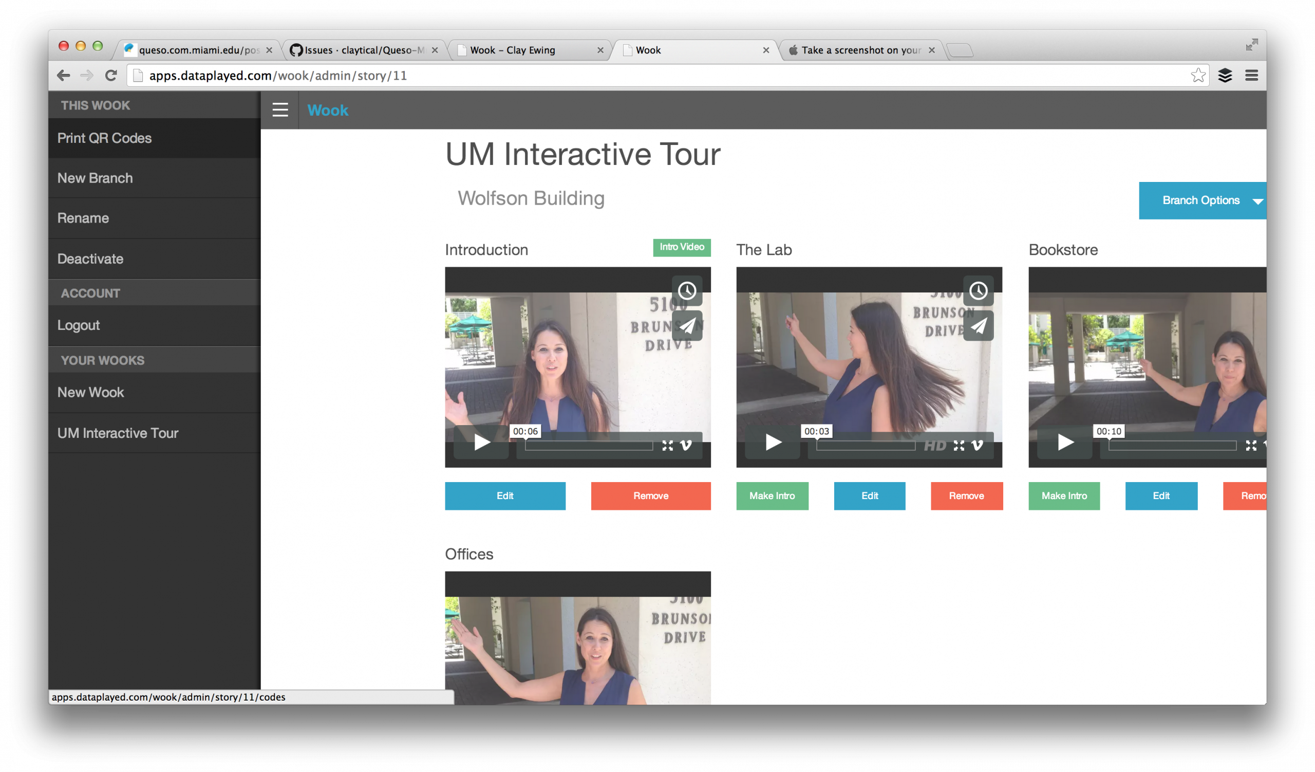The image size is (1315, 772).
Task: Edit the Bookstore video
Action: 1161,495
